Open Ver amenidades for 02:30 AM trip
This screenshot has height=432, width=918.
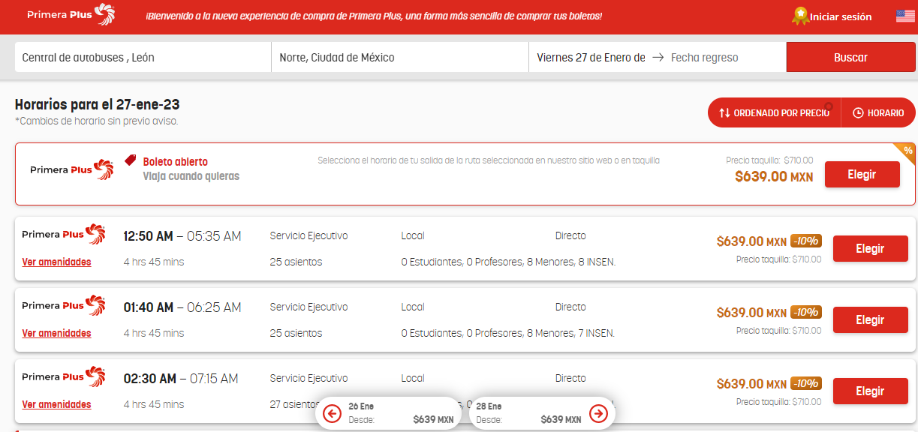56,404
